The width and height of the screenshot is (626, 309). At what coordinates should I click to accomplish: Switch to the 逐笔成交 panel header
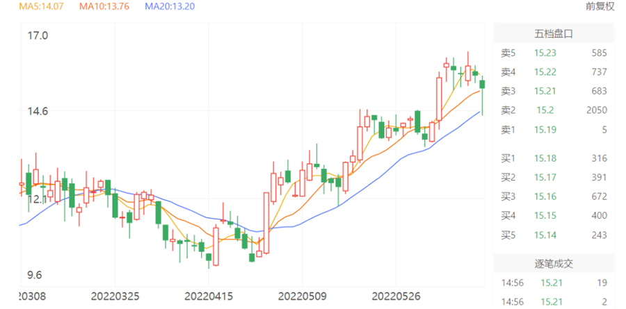click(554, 264)
